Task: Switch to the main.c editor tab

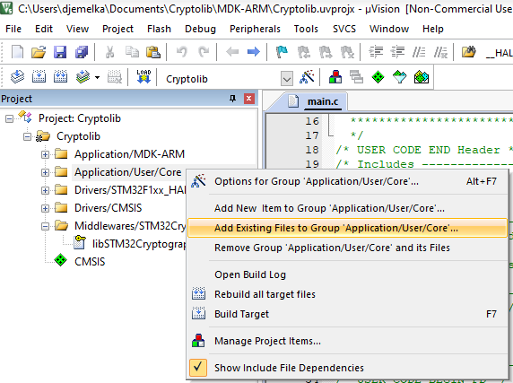Action: 323,101
